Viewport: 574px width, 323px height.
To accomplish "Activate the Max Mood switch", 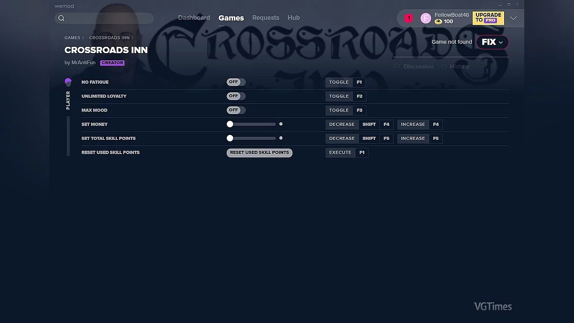I will point(235,110).
